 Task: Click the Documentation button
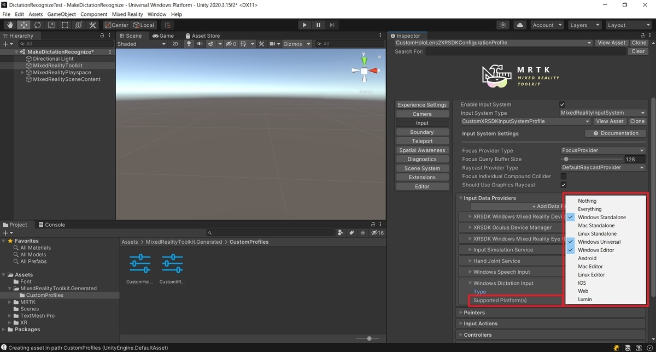(x=616, y=133)
